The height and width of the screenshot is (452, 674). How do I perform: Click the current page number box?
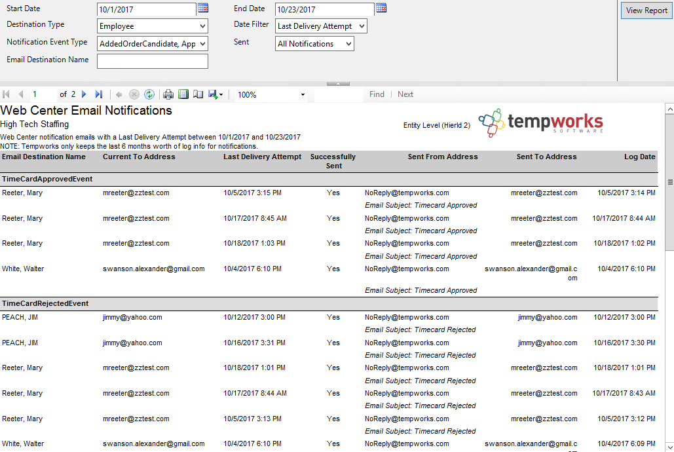pyautogui.click(x=43, y=94)
